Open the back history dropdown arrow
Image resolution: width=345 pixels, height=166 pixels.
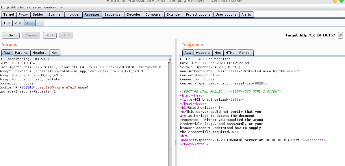click(x=52, y=35)
